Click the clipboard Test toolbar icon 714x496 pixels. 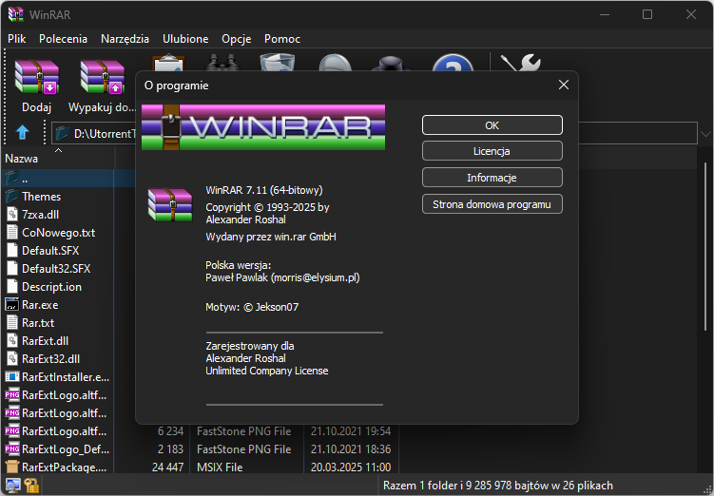click(x=168, y=63)
